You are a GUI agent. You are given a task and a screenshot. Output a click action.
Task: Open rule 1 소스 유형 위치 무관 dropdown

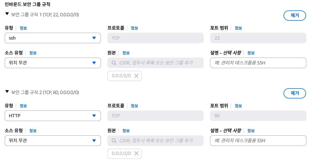(x=53, y=63)
